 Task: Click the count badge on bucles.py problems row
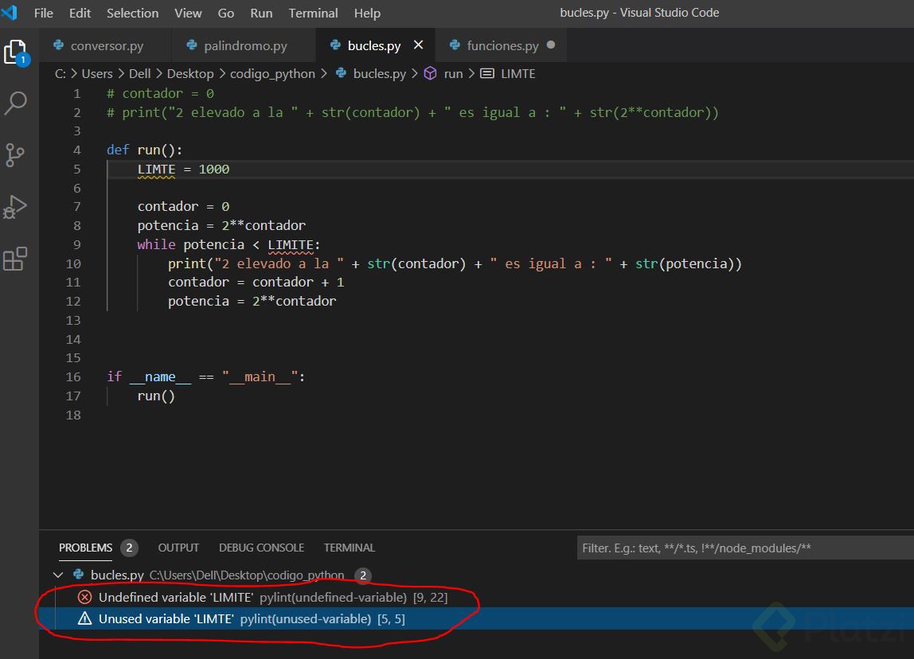point(362,575)
